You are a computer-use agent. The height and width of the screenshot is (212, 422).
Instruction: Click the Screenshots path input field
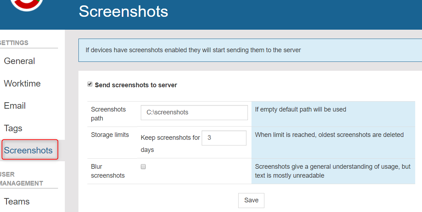click(x=194, y=112)
